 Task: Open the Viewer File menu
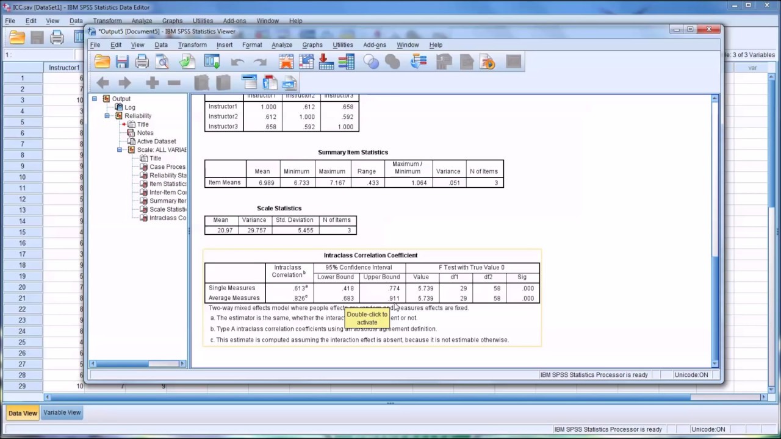(x=95, y=45)
